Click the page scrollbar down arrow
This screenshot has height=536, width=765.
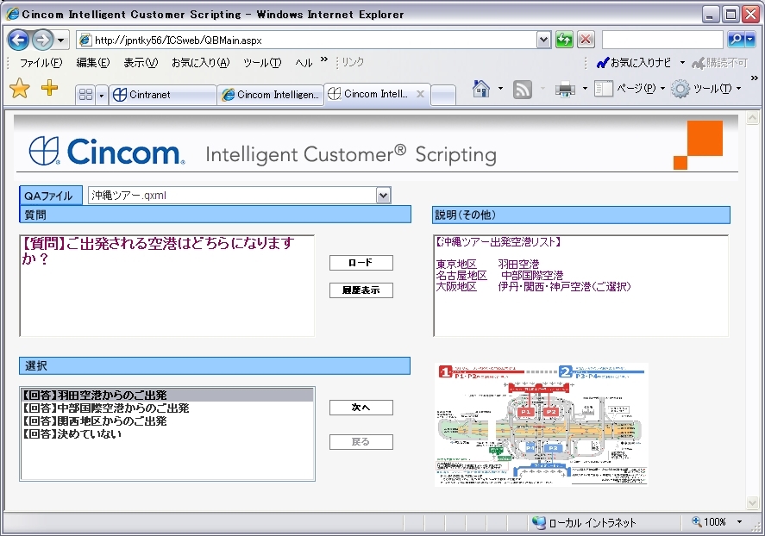(752, 502)
